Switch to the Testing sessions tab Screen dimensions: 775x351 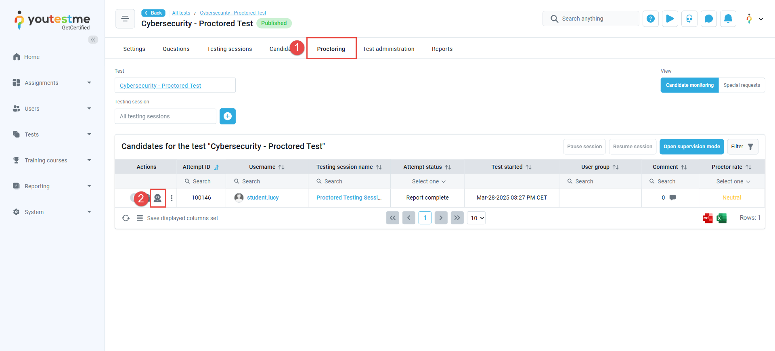tap(229, 49)
